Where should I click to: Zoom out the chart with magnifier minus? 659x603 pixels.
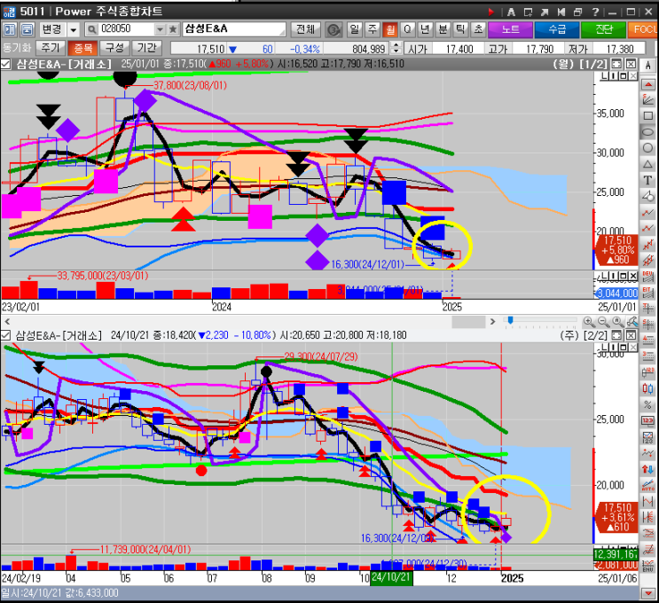(x=603, y=322)
